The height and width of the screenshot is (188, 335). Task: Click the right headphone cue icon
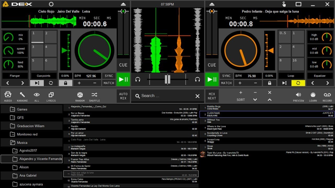(198, 80)
